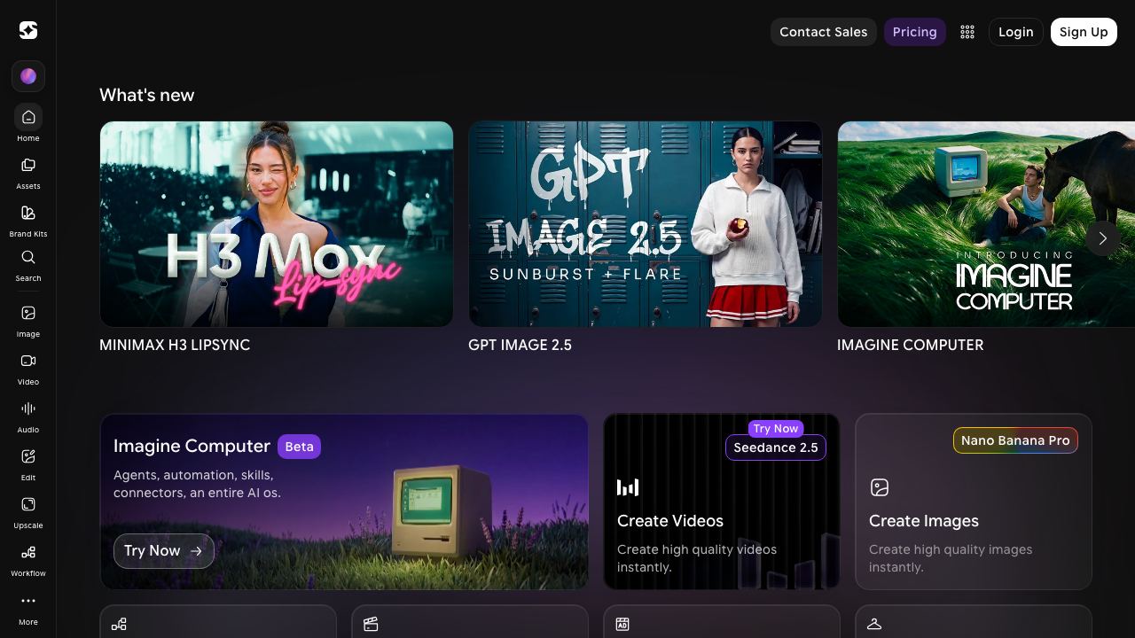Click the clapperboard icon on bottom card

(x=371, y=625)
